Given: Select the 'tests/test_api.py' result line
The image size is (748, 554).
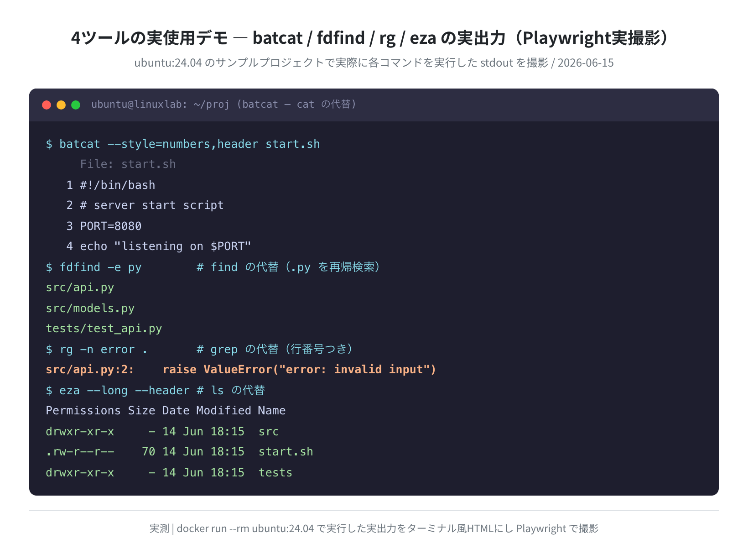Looking at the screenshot, I should pyautogui.click(x=104, y=329).
